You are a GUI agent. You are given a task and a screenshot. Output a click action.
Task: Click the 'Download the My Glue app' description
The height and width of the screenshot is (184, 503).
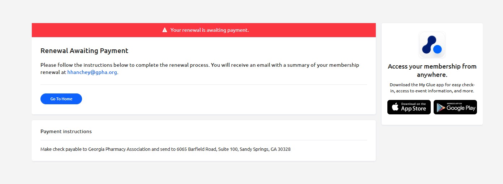(x=432, y=88)
